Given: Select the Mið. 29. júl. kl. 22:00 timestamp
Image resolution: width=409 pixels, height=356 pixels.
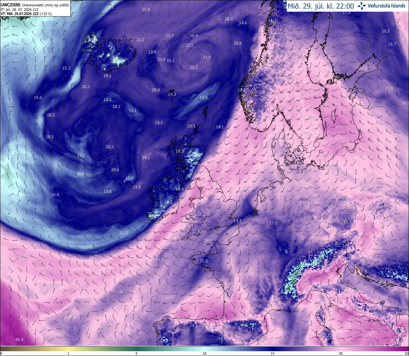Looking at the screenshot, I should point(320,6).
